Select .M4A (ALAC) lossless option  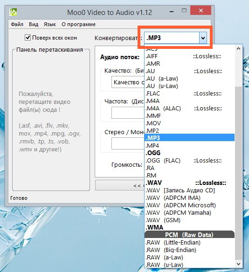tap(189, 109)
